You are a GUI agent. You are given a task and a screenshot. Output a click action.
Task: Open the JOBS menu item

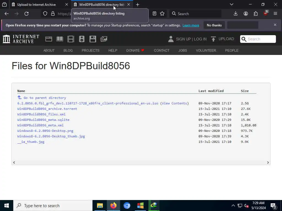(183, 51)
